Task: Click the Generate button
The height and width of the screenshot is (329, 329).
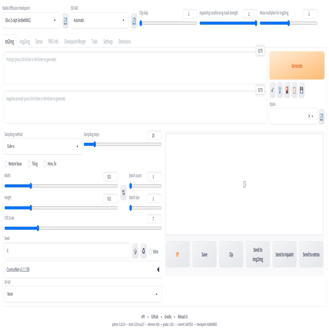Action: [x=297, y=65]
